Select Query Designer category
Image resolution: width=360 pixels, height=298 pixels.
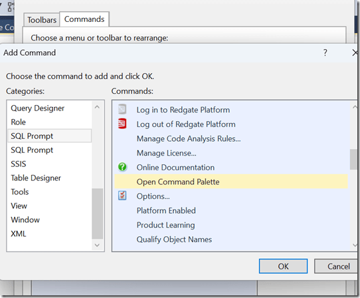(x=50, y=108)
